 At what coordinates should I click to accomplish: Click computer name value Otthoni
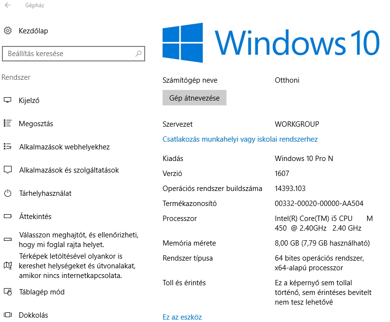(x=287, y=80)
